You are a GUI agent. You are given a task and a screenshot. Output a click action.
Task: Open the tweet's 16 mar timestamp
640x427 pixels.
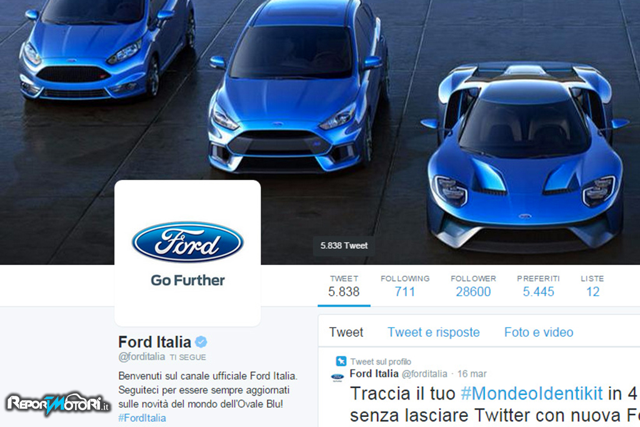pyautogui.click(x=472, y=374)
